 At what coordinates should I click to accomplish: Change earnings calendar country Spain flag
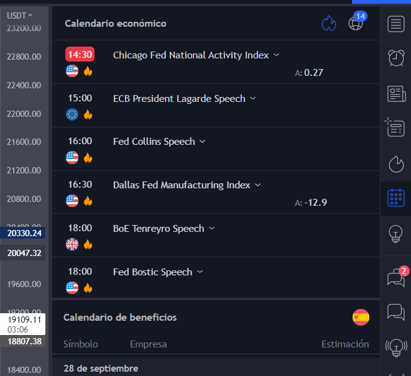click(x=361, y=318)
